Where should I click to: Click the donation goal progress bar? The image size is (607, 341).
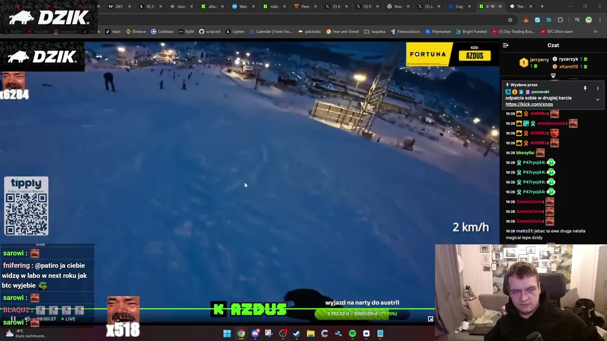pyautogui.click(x=362, y=314)
